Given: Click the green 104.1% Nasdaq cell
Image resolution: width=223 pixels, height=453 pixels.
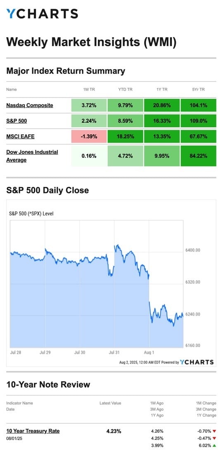Looking at the screenshot, I should [x=199, y=105].
